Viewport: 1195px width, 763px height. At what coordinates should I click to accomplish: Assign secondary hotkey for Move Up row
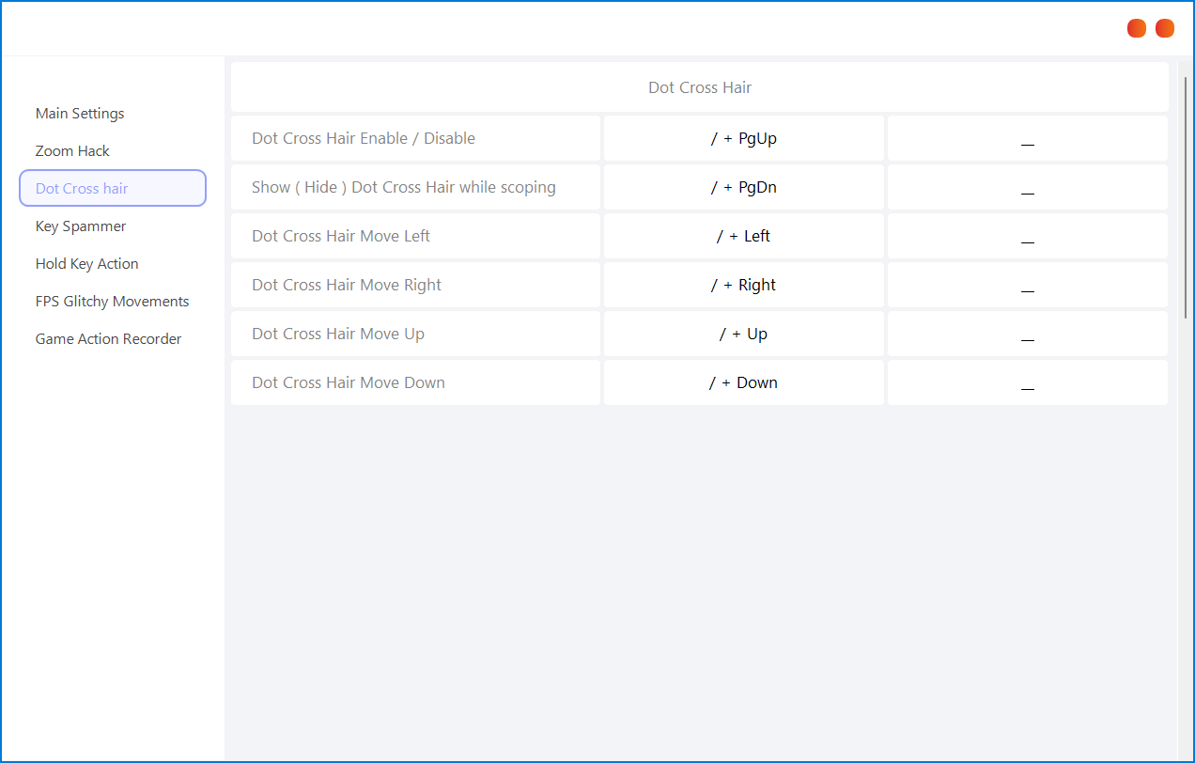click(x=1027, y=334)
